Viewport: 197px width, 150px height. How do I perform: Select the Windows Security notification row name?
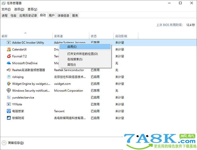[x=31, y=91]
